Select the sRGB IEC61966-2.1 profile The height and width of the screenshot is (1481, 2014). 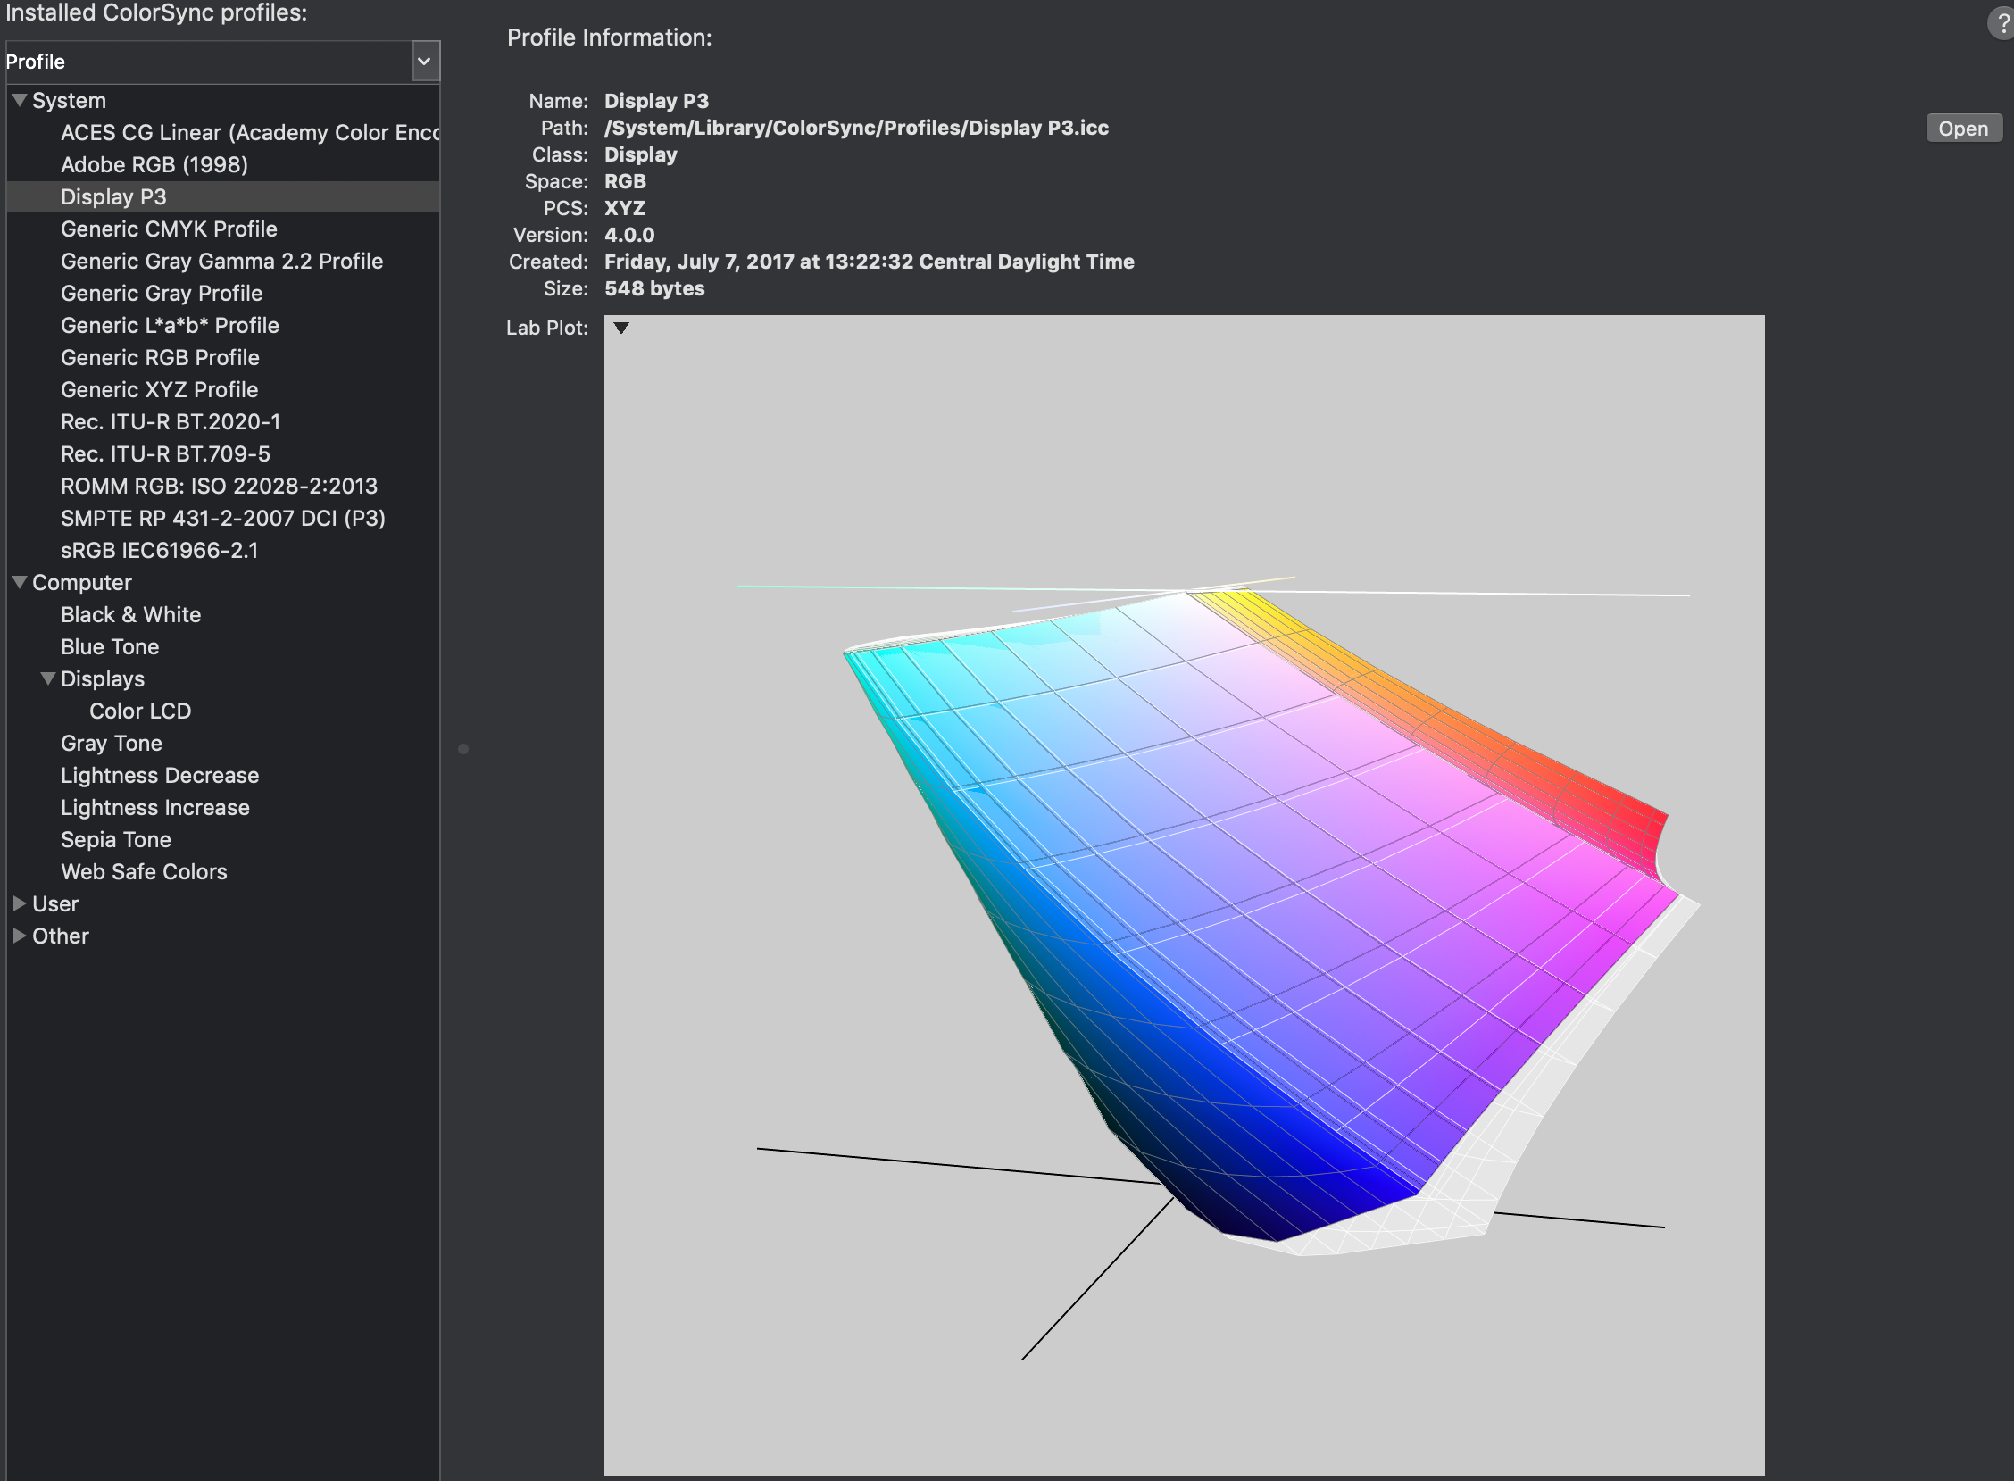(160, 550)
